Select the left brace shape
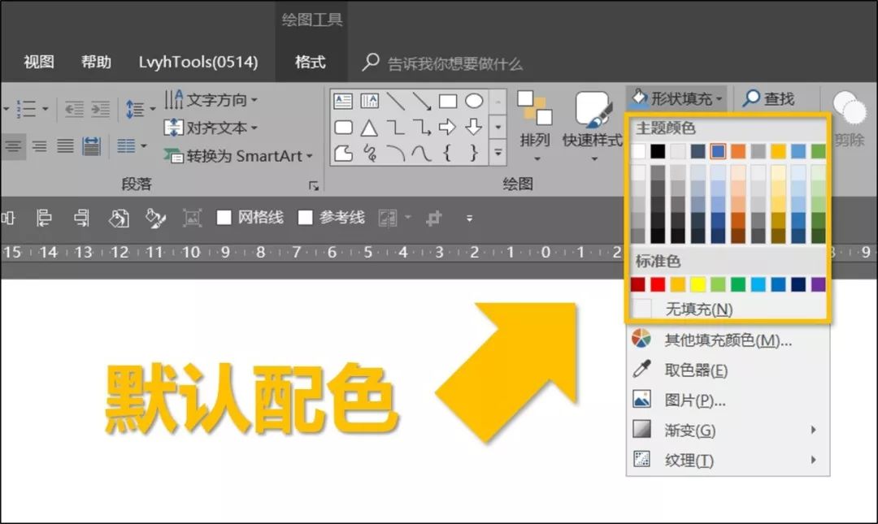The image size is (878, 524). tap(447, 153)
